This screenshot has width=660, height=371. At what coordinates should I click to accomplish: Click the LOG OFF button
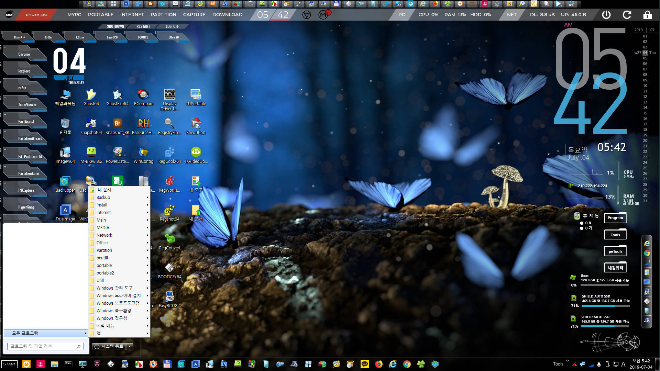coord(172,26)
